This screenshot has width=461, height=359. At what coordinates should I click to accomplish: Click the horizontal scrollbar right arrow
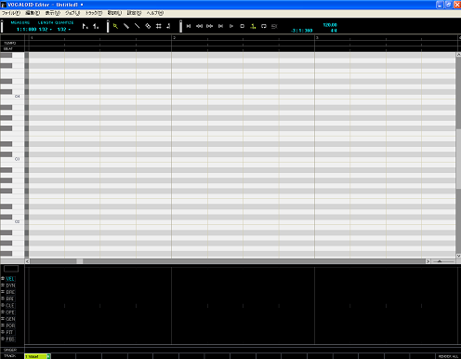coord(428,261)
